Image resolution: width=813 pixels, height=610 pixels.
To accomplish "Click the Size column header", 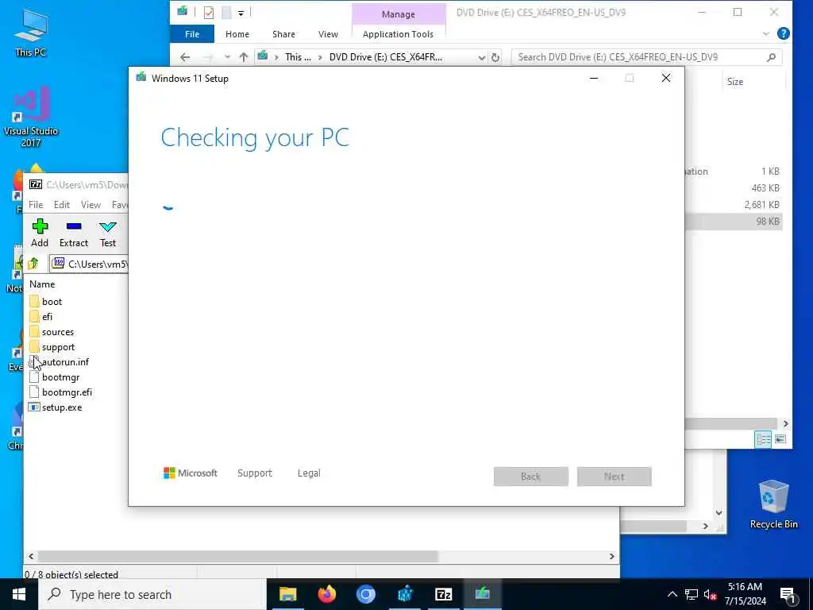I will click(735, 82).
